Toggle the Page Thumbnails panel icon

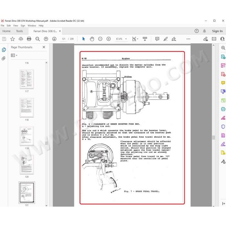point(4,50)
